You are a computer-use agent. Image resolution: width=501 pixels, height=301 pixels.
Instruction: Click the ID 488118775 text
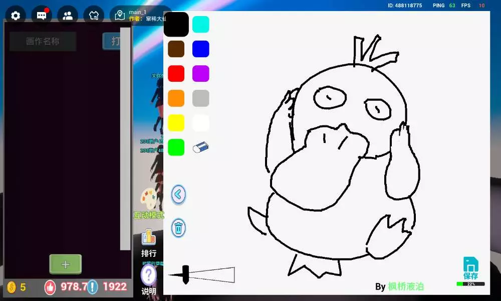pos(405,6)
